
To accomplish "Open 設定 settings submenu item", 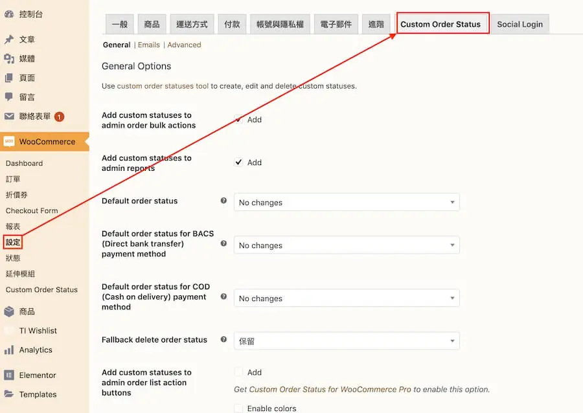I will coord(13,242).
